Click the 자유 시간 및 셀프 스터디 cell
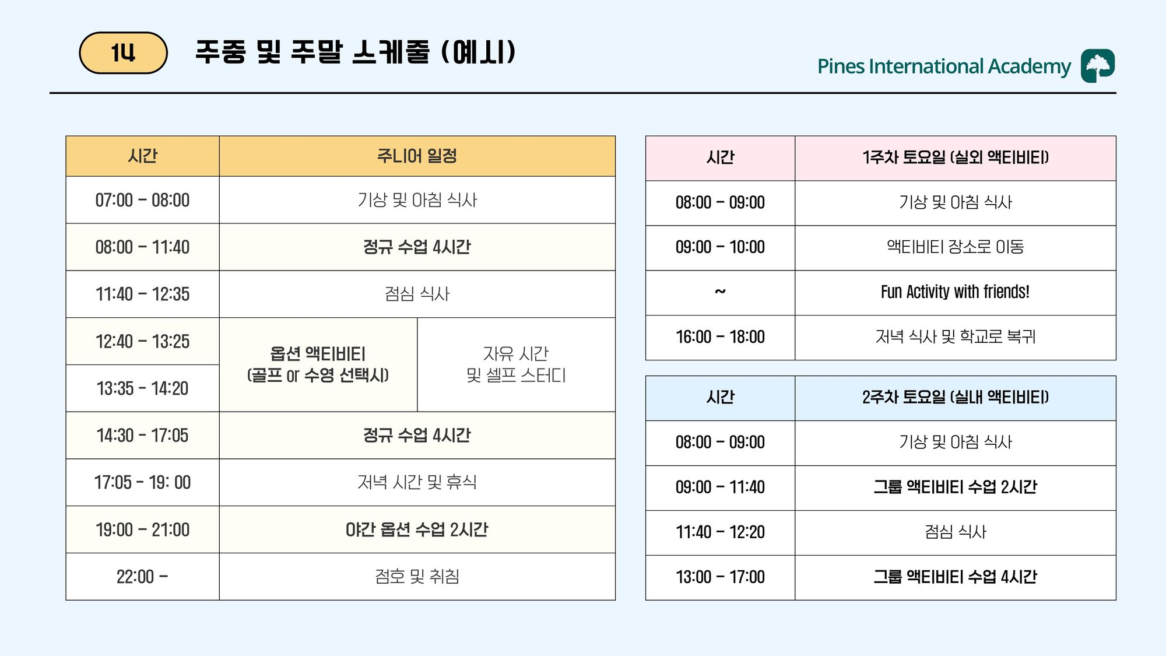The width and height of the screenshot is (1166, 656). (516, 364)
